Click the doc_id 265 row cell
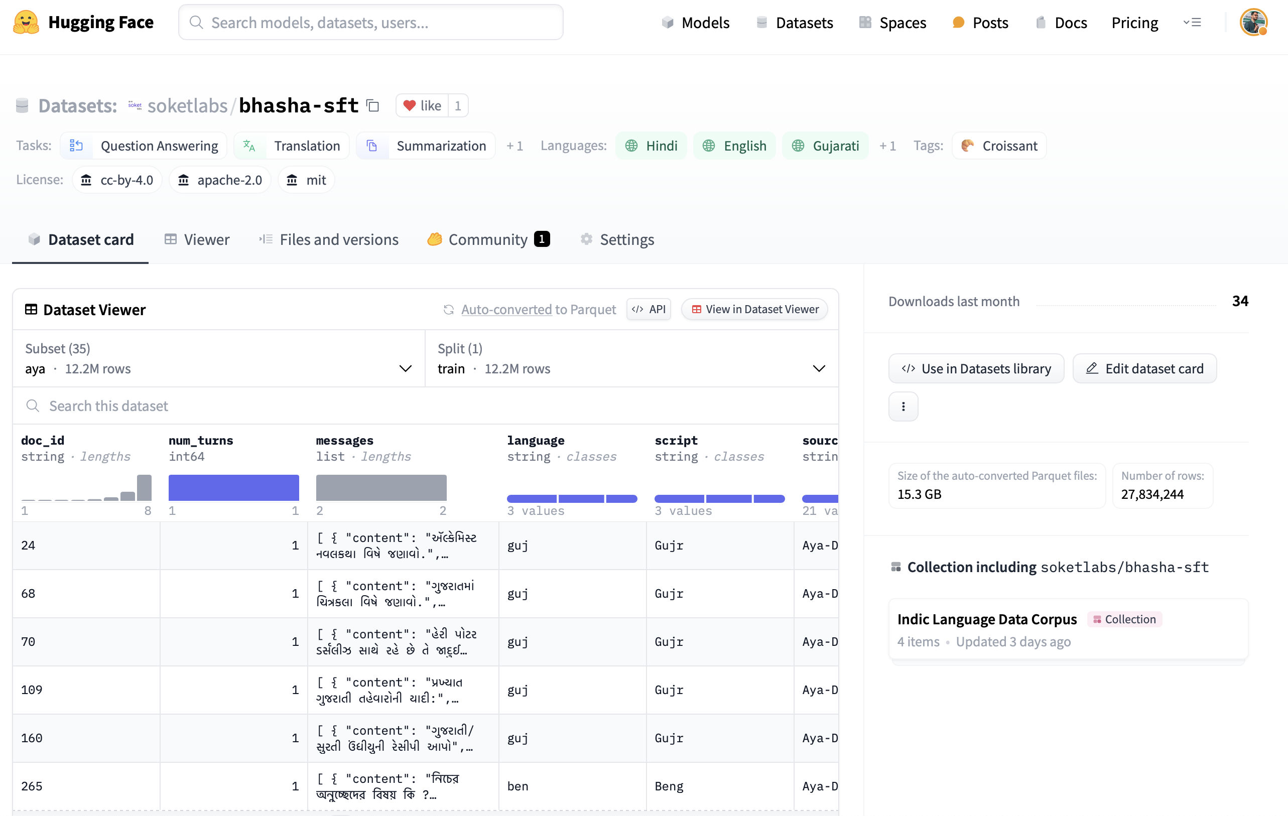This screenshot has width=1288, height=816. (x=86, y=786)
